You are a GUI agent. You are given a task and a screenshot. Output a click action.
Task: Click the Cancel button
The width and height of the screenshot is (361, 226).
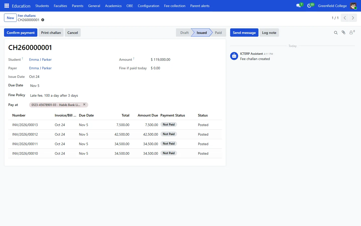73,33
